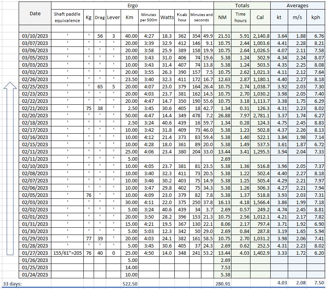The width and height of the screenshot is (327, 289).
Task: Click the 478 minutes cell
Action: click(x=195, y=115)
